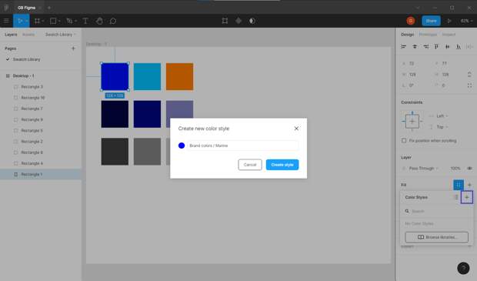Open the main hamburger menu
Viewport: 477px width, 281px height.
point(6,21)
